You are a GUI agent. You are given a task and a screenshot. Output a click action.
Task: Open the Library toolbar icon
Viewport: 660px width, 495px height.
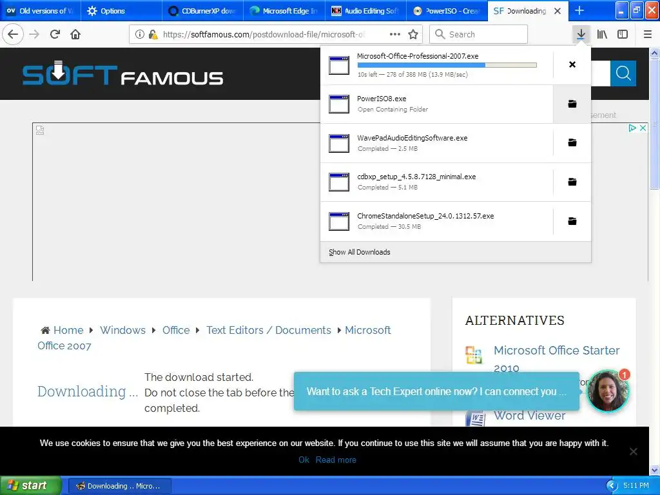pyautogui.click(x=602, y=34)
